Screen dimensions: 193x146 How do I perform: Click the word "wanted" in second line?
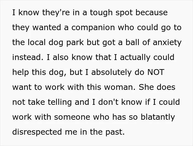tap(47, 27)
